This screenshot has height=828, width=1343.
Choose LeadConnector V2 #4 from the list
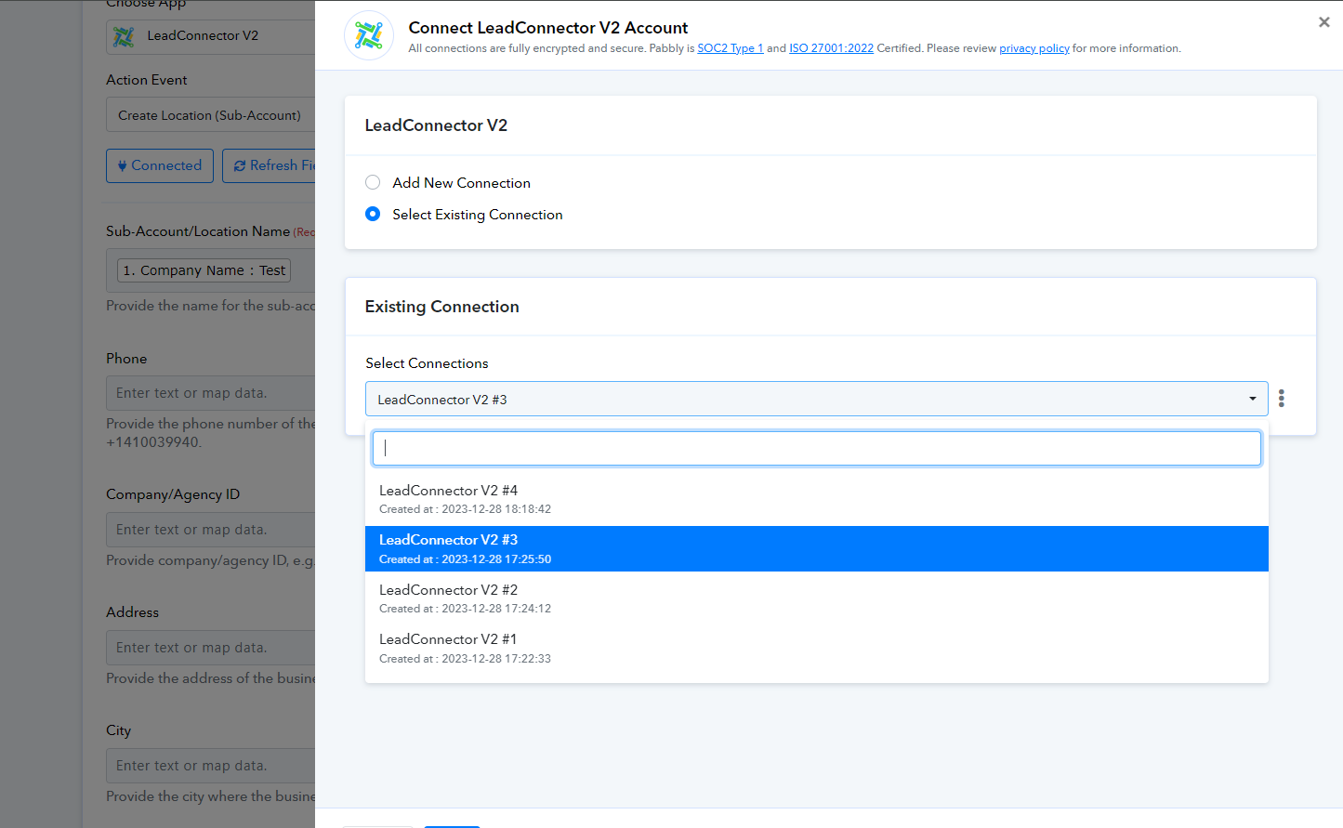point(817,499)
